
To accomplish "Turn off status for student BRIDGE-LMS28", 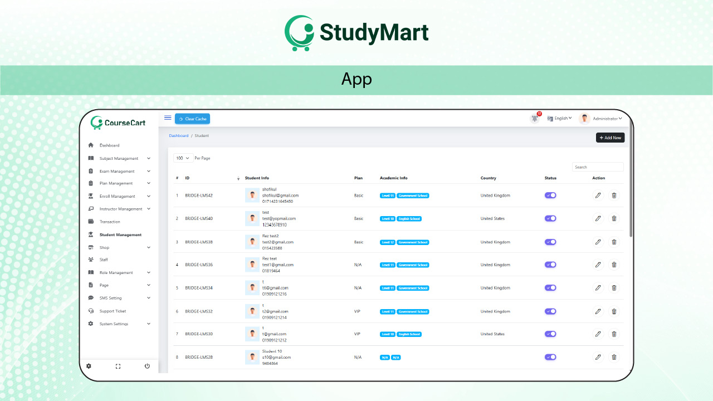I will tap(550, 357).
